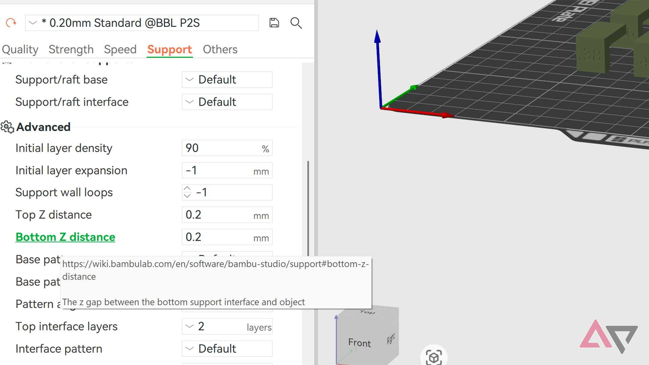Click the Initial layer density field
The image size is (649, 365).
[x=227, y=148]
